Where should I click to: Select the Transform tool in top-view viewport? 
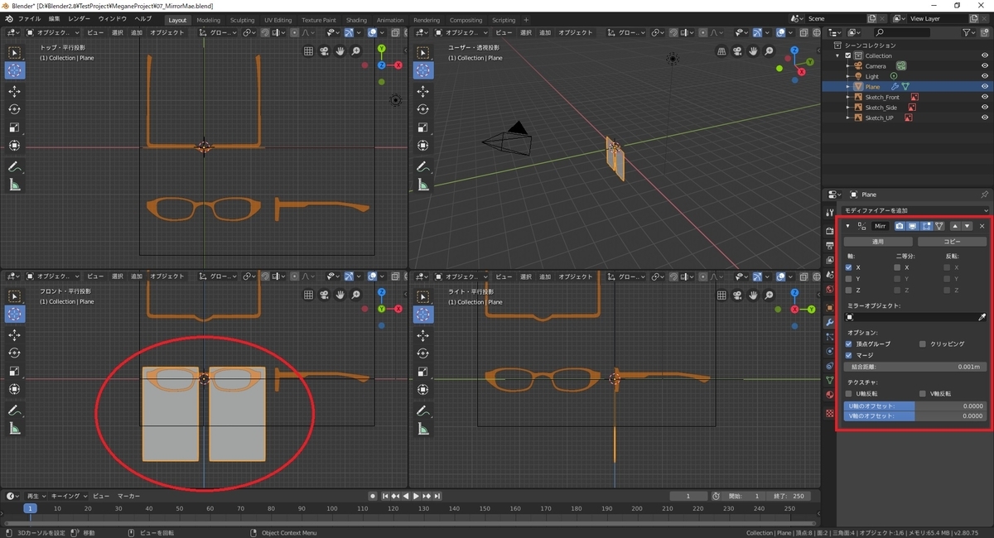pyautogui.click(x=14, y=146)
